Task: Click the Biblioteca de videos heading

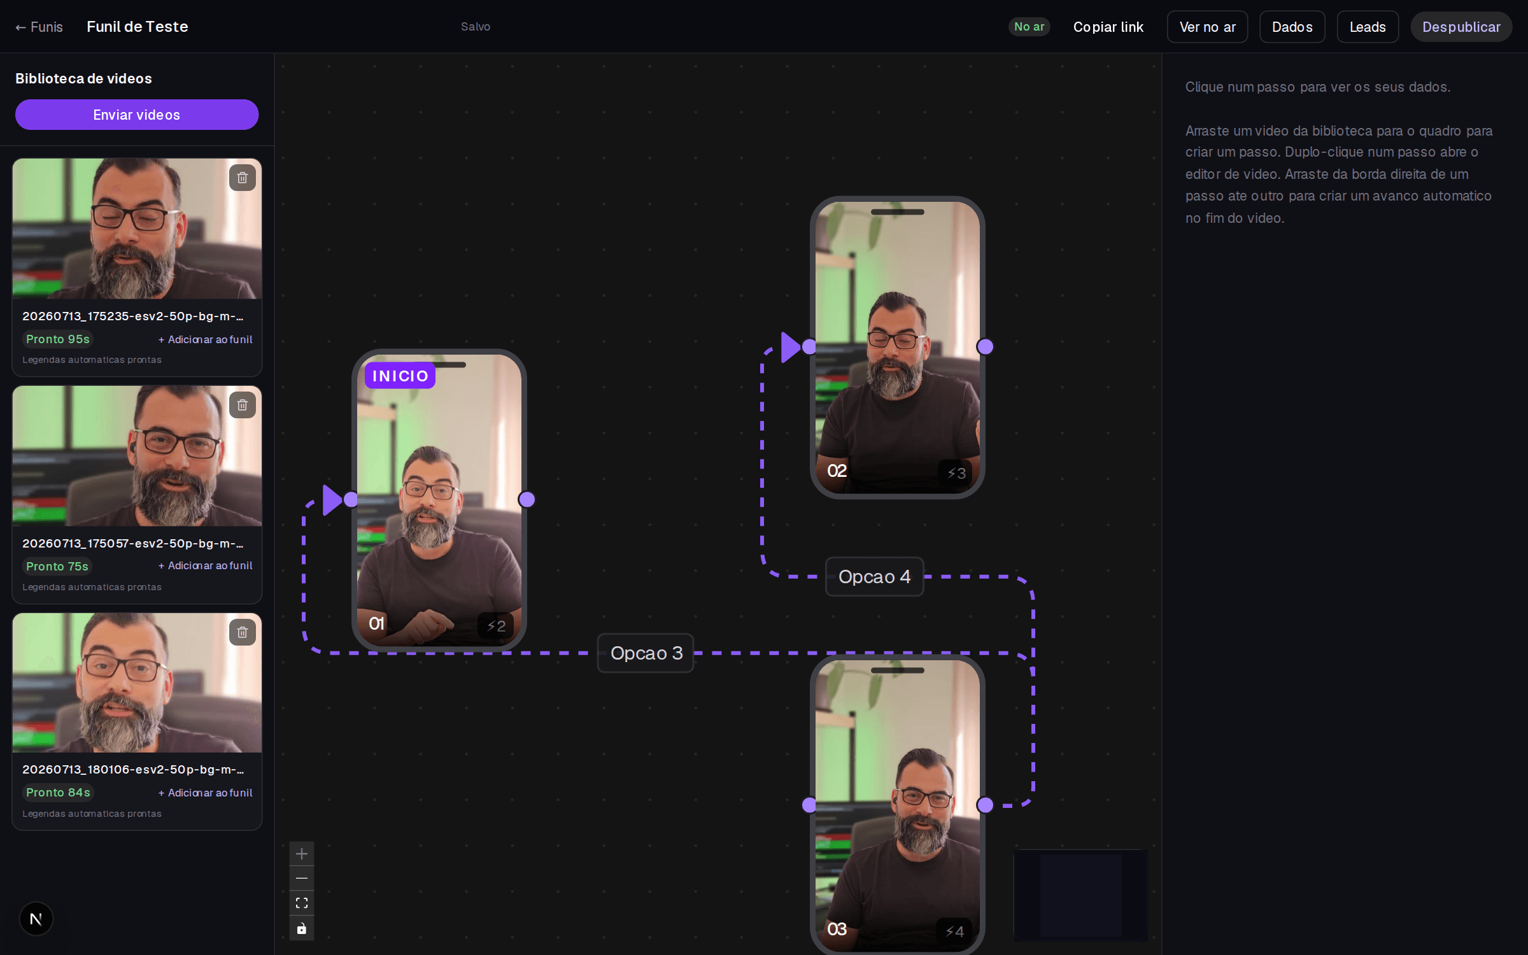Action: [83, 78]
